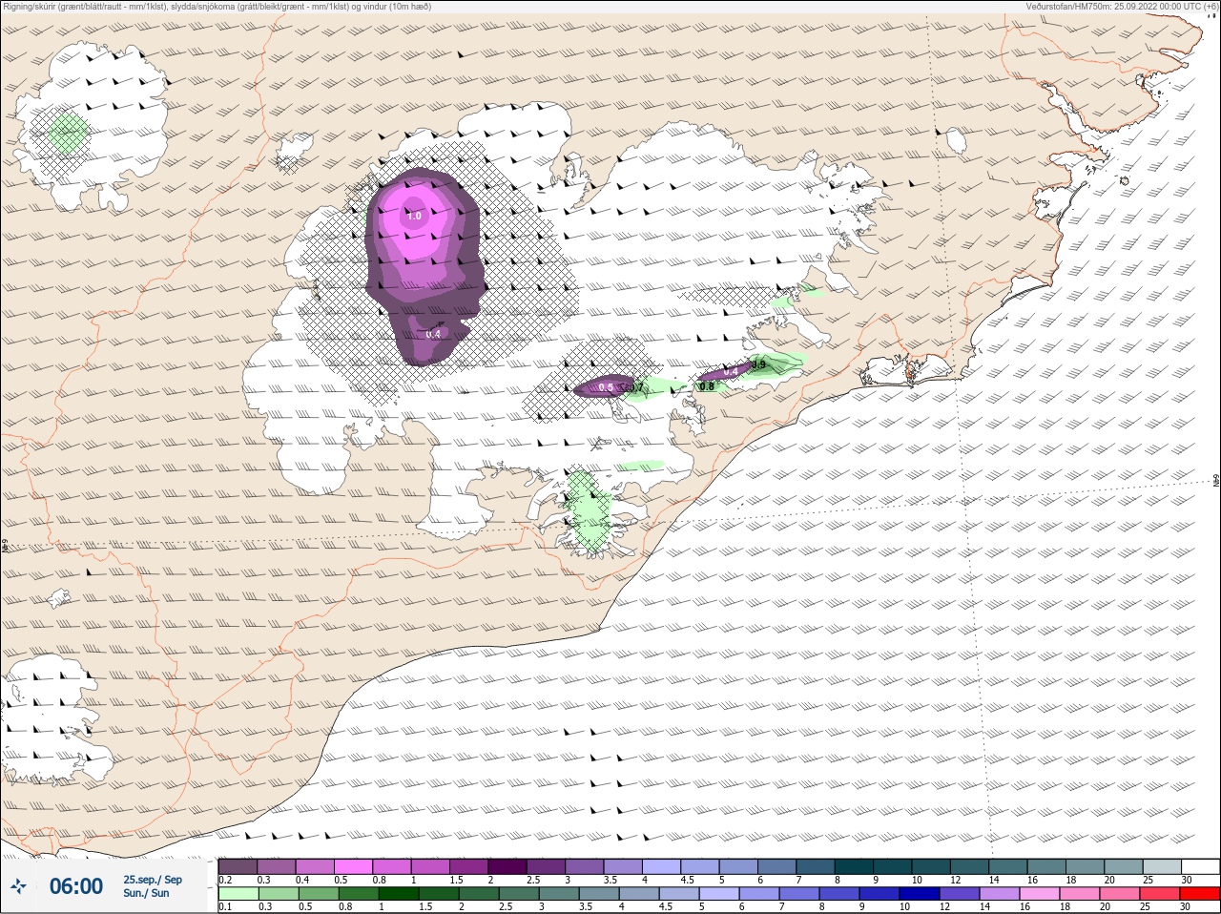Click the '1.0' precipitation value on the map
Screen dimensions: 1221x914
pos(414,216)
